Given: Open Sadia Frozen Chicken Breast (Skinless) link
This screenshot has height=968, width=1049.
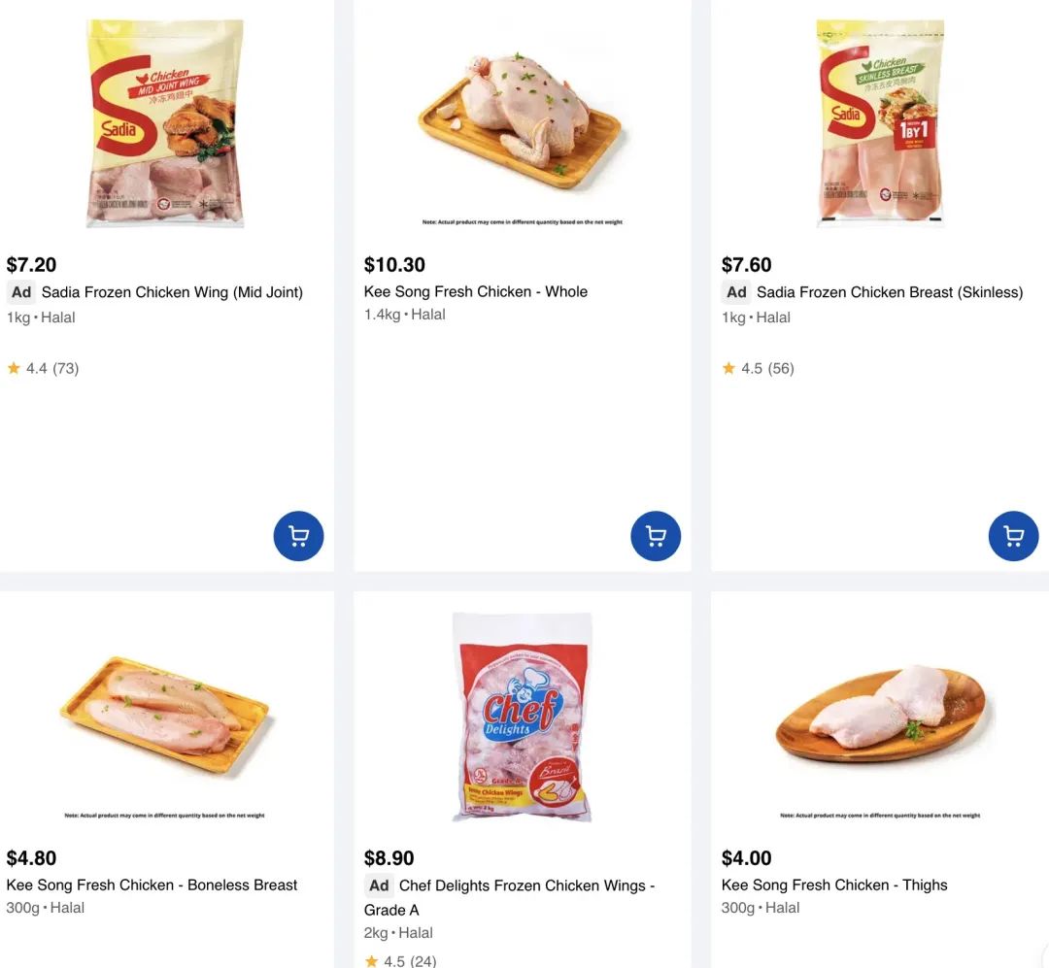Looking at the screenshot, I should click(889, 291).
